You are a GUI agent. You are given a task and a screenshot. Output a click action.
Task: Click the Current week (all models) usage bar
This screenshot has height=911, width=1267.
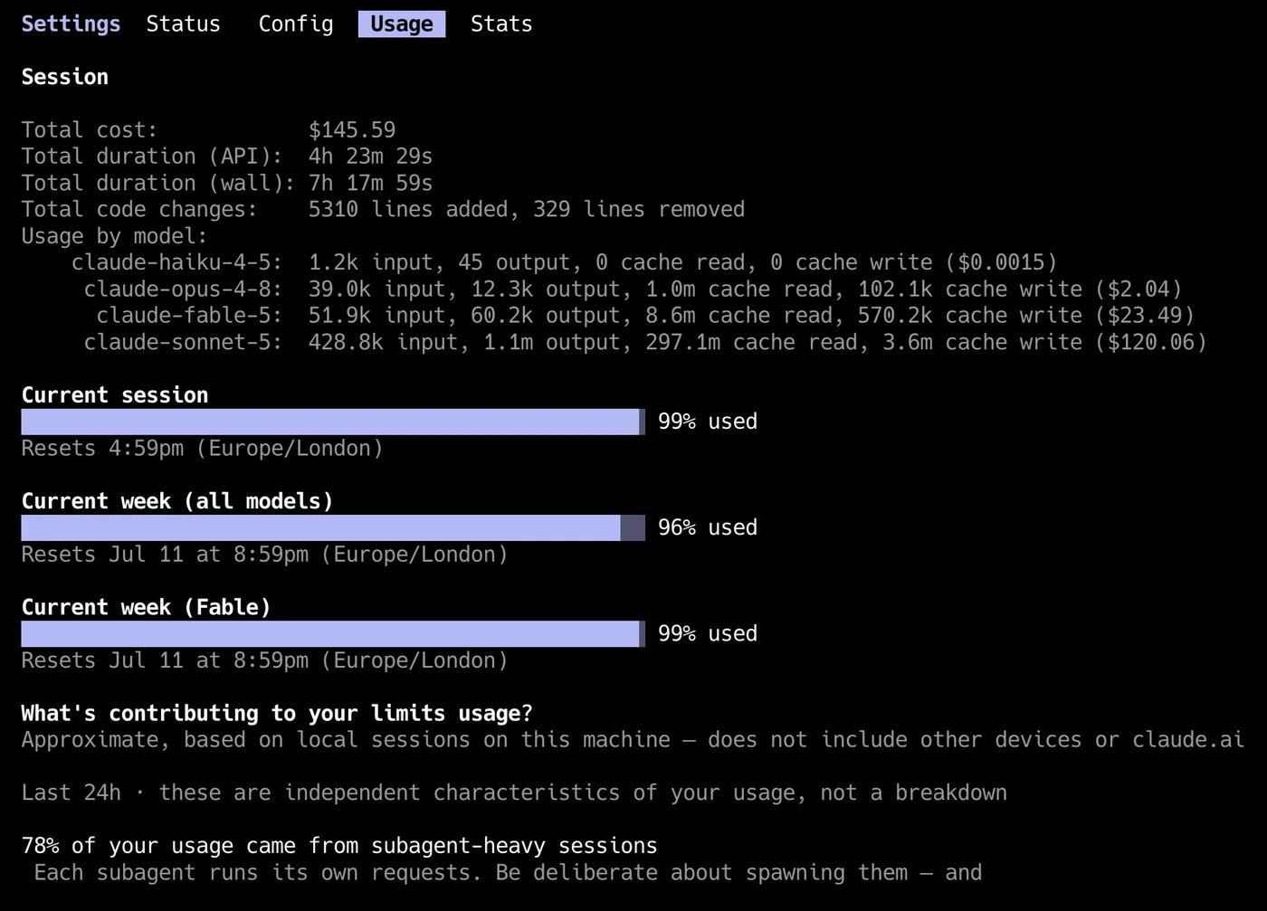(333, 527)
